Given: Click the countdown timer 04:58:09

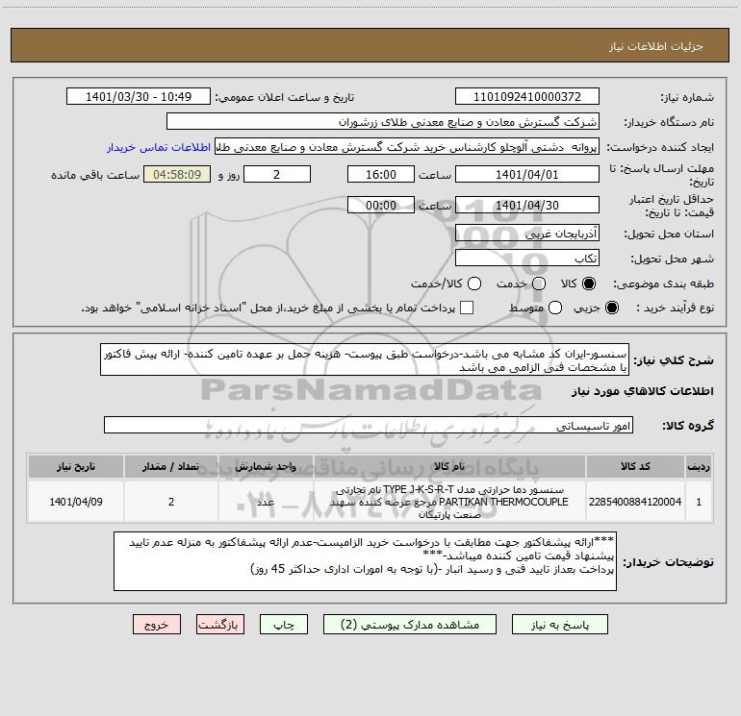Looking at the screenshot, I should pyautogui.click(x=177, y=174).
